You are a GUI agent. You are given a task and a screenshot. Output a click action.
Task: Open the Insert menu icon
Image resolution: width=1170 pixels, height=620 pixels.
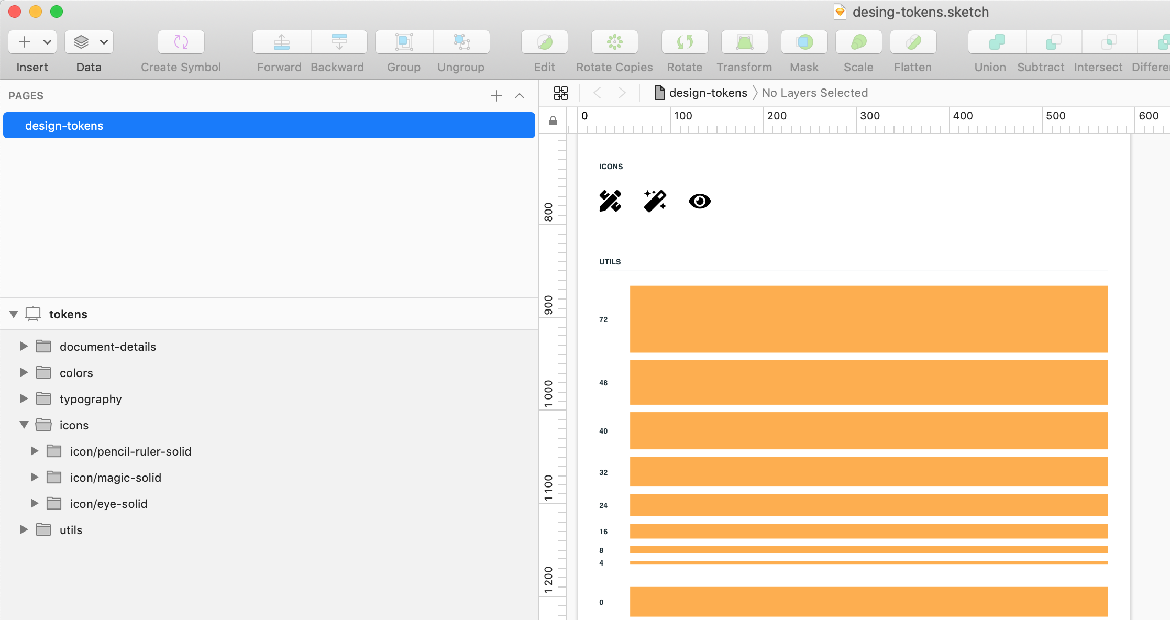click(x=25, y=42)
